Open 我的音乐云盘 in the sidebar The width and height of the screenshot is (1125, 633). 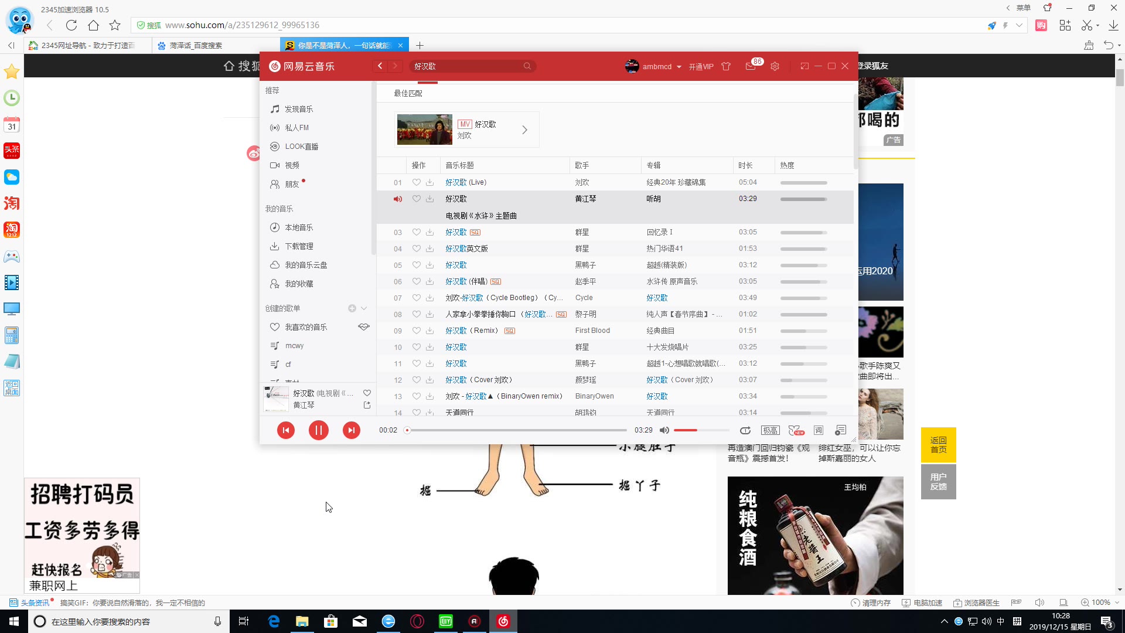(306, 265)
